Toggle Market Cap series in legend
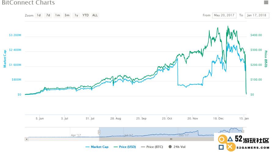Image resolution: width=272 pixels, height=153 pixels. [x=97, y=147]
